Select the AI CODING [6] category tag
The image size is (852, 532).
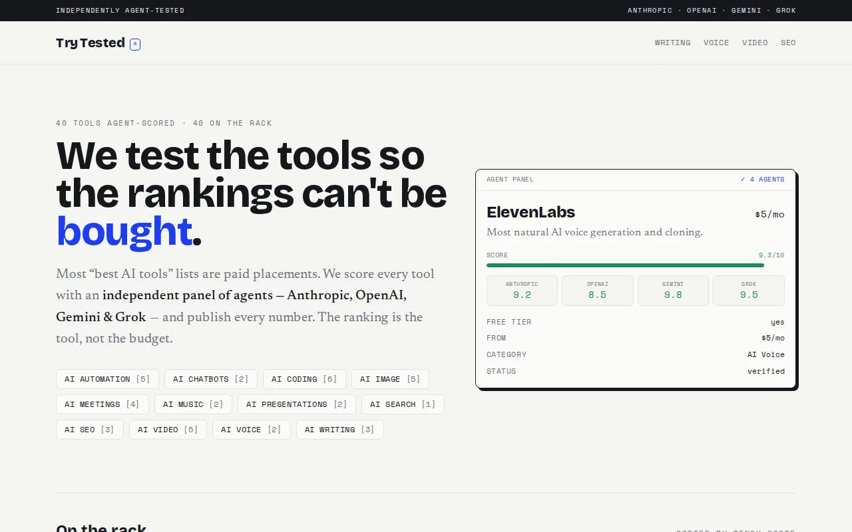[x=304, y=379]
